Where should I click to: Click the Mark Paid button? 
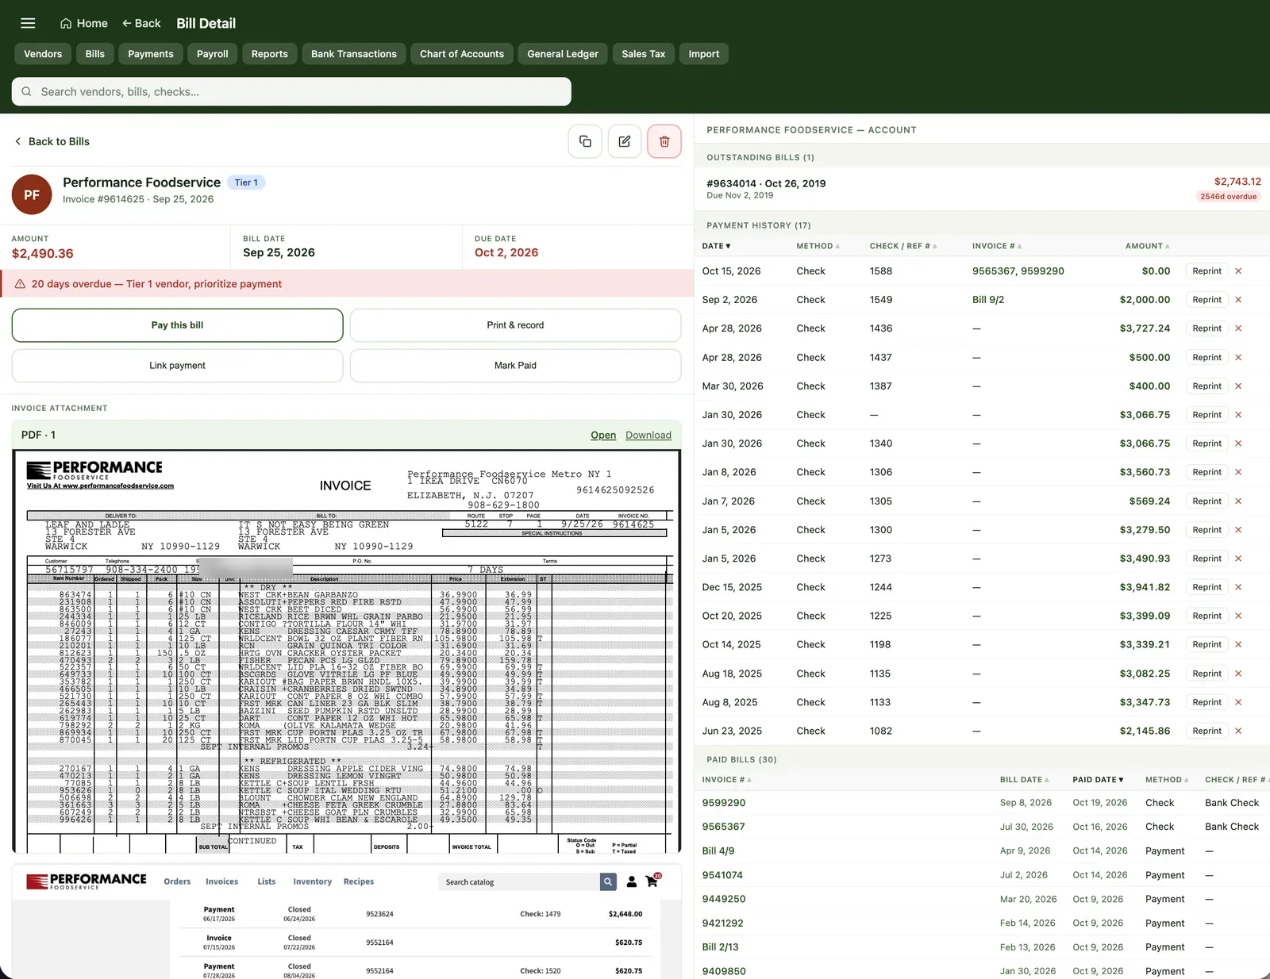pos(515,366)
